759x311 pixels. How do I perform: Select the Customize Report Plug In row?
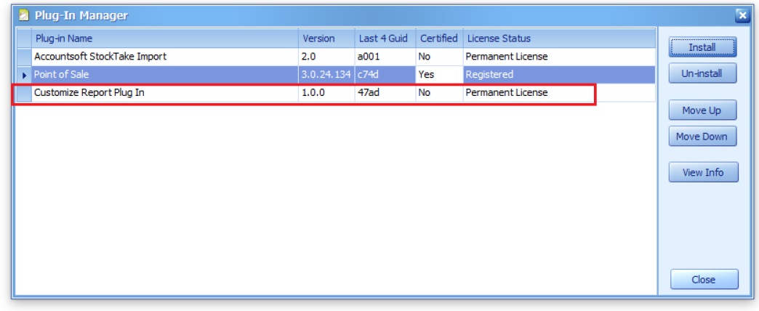(x=164, y=93)
